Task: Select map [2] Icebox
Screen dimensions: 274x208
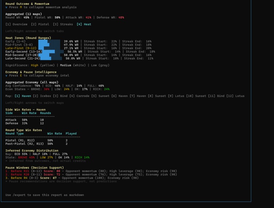Action: [42, 96]
